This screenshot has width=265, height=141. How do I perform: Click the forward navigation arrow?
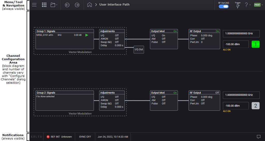tap(77, 5)
